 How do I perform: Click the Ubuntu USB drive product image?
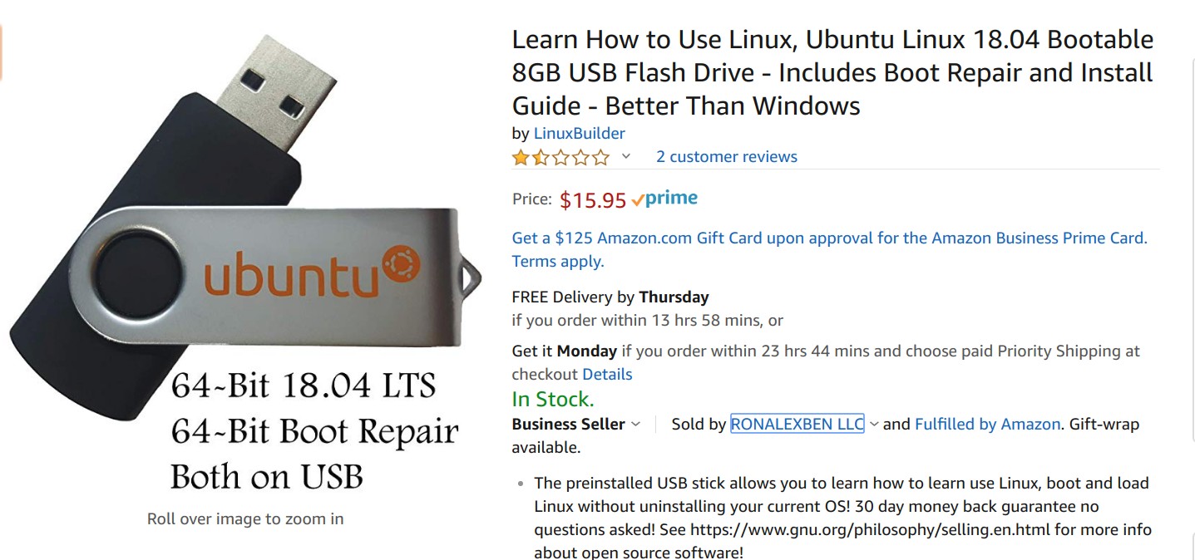(245, 266)
